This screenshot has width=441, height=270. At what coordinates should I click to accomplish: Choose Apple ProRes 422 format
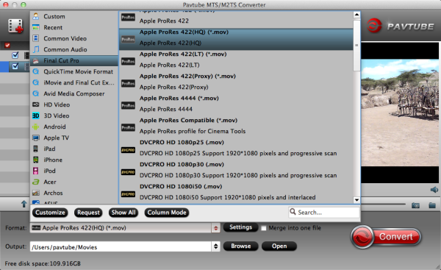236,19
